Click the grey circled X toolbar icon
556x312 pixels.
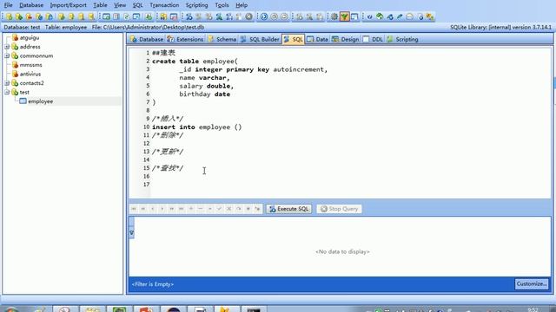click(249, 16)
